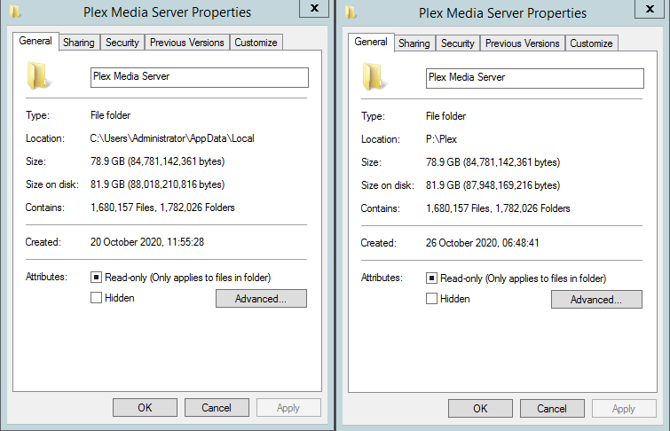Click folder name field in right dialog

point(534,78)
